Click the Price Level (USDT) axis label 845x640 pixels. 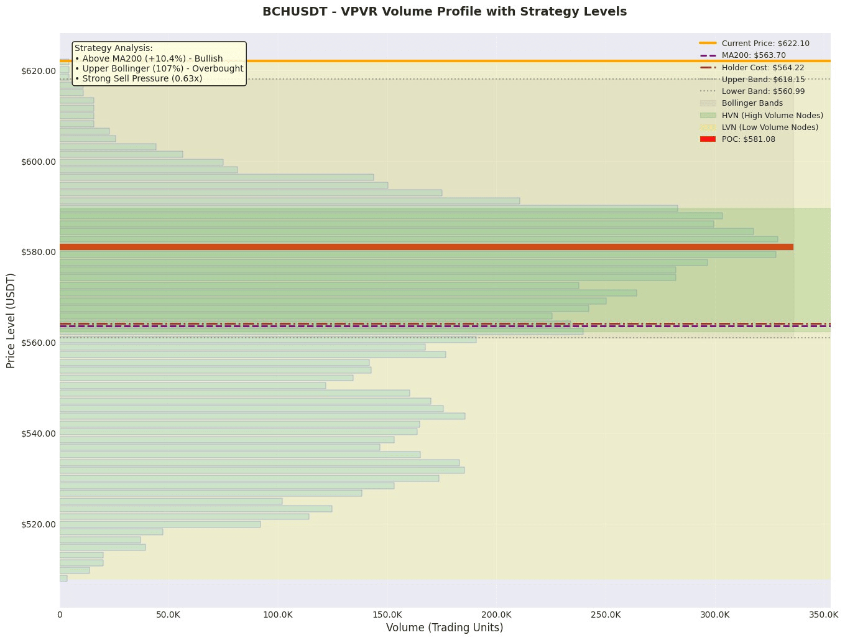click(x=11, y=320)
